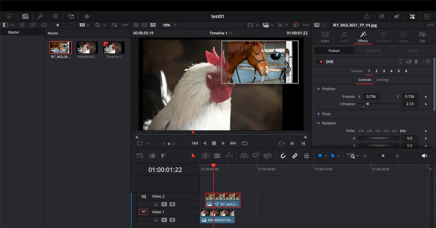Collapse the Rotation section
436x228 pixels.
click(x=318, y=123)
